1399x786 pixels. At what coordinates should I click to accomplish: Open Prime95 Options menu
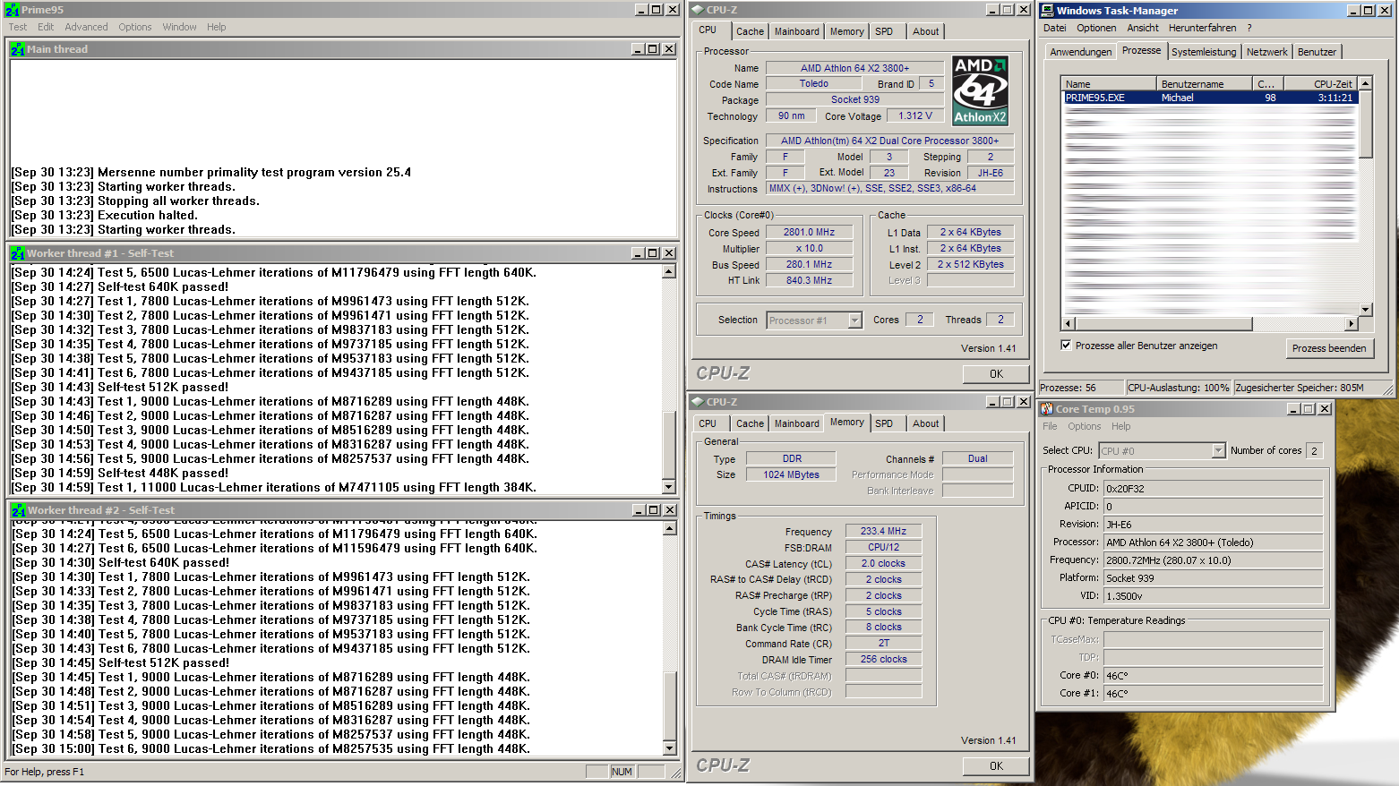point(135,27)
